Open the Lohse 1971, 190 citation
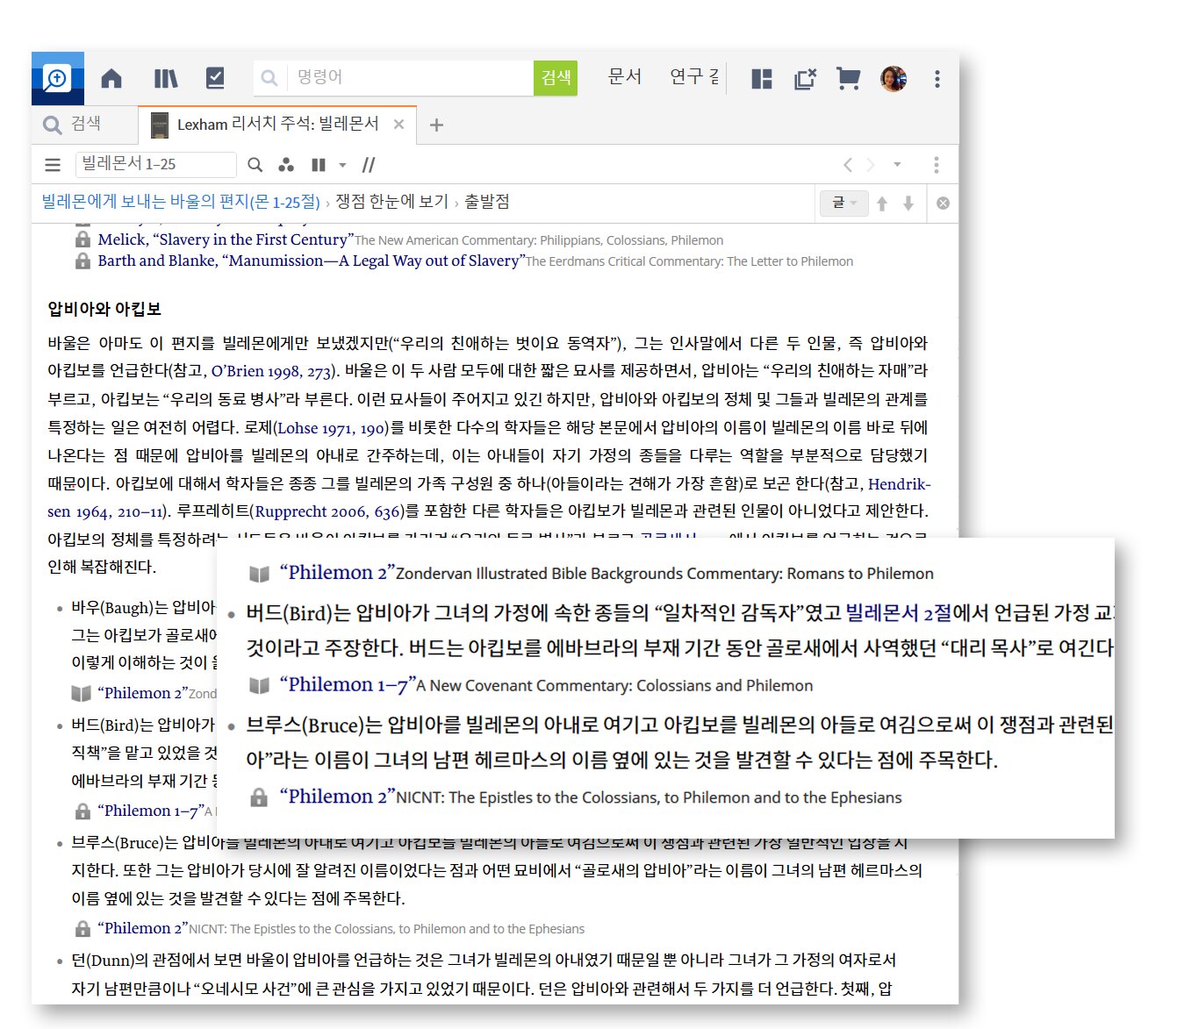Image resolution: width=1177 pixels, height=1029 pixels. 331,428
